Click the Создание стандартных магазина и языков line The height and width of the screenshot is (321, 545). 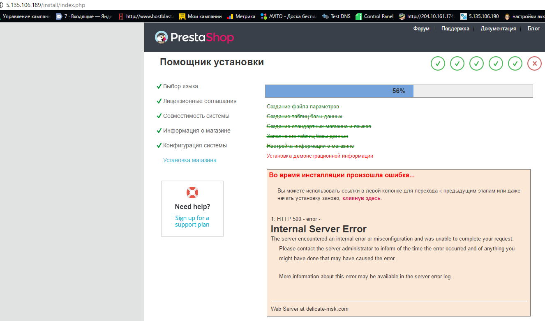(x=319, y=126)
